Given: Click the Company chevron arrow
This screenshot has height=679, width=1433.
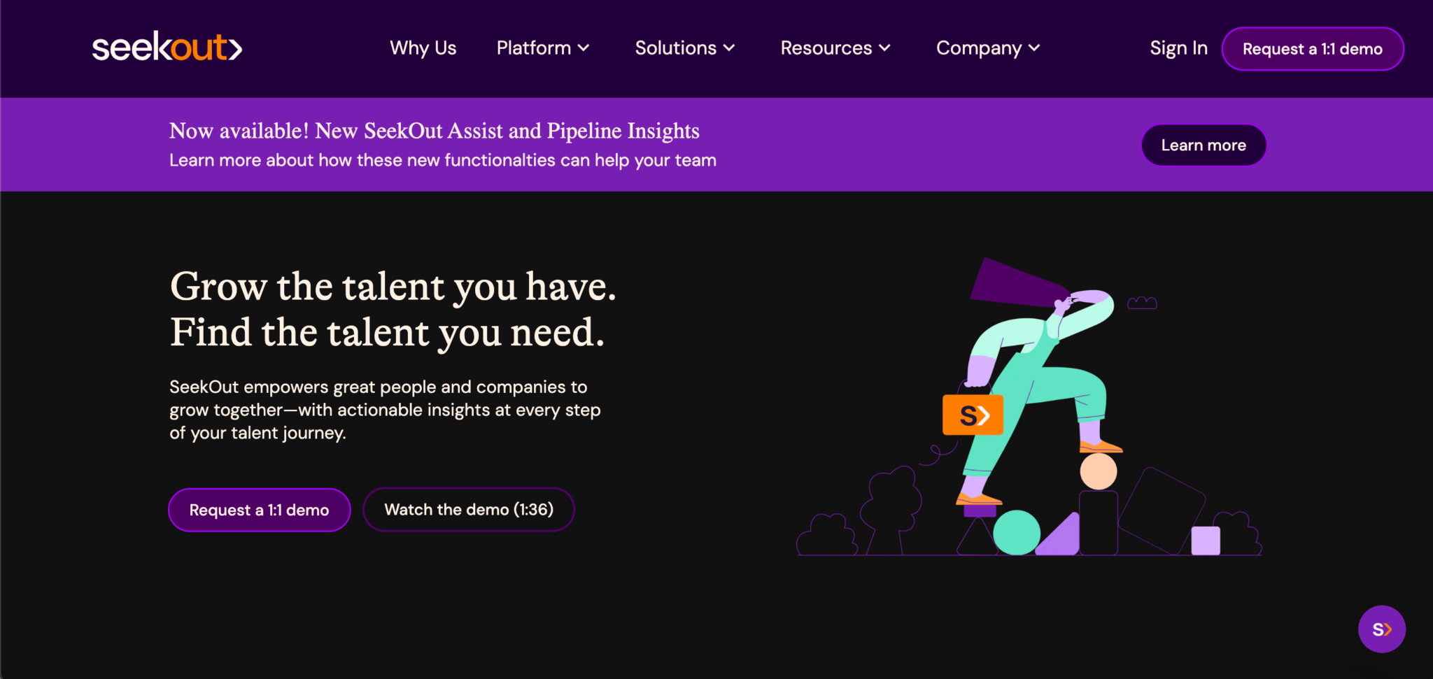Looking at the screenshot, I should tap(1034, 48).
